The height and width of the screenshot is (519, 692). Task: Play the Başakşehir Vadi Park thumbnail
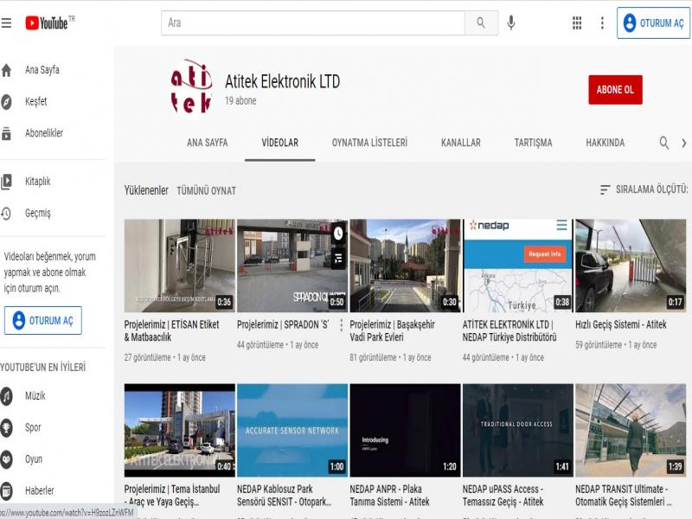click(405, 266)
